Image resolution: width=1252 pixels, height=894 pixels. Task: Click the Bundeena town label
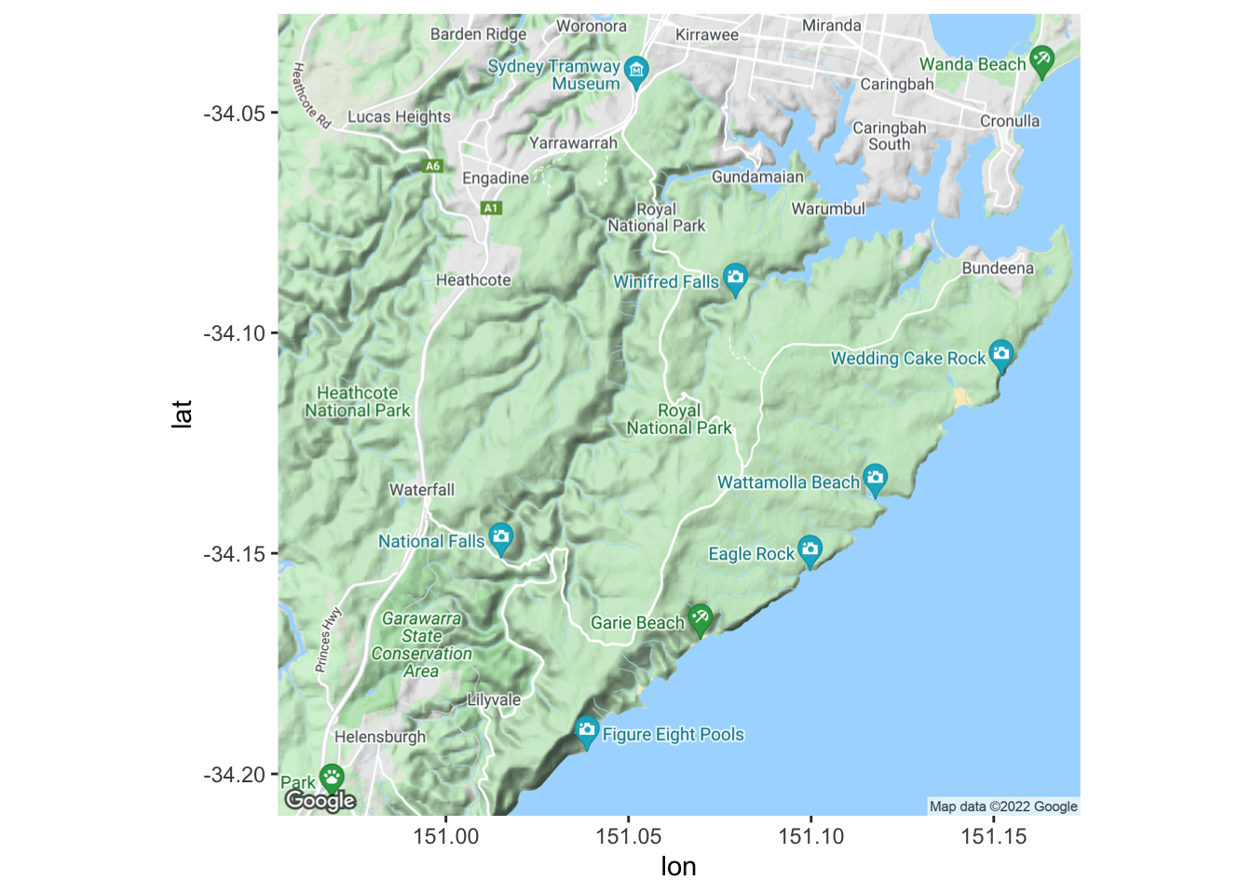tap(998, 268)
